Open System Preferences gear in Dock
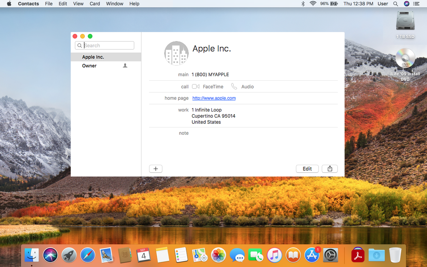 point(331,256)
